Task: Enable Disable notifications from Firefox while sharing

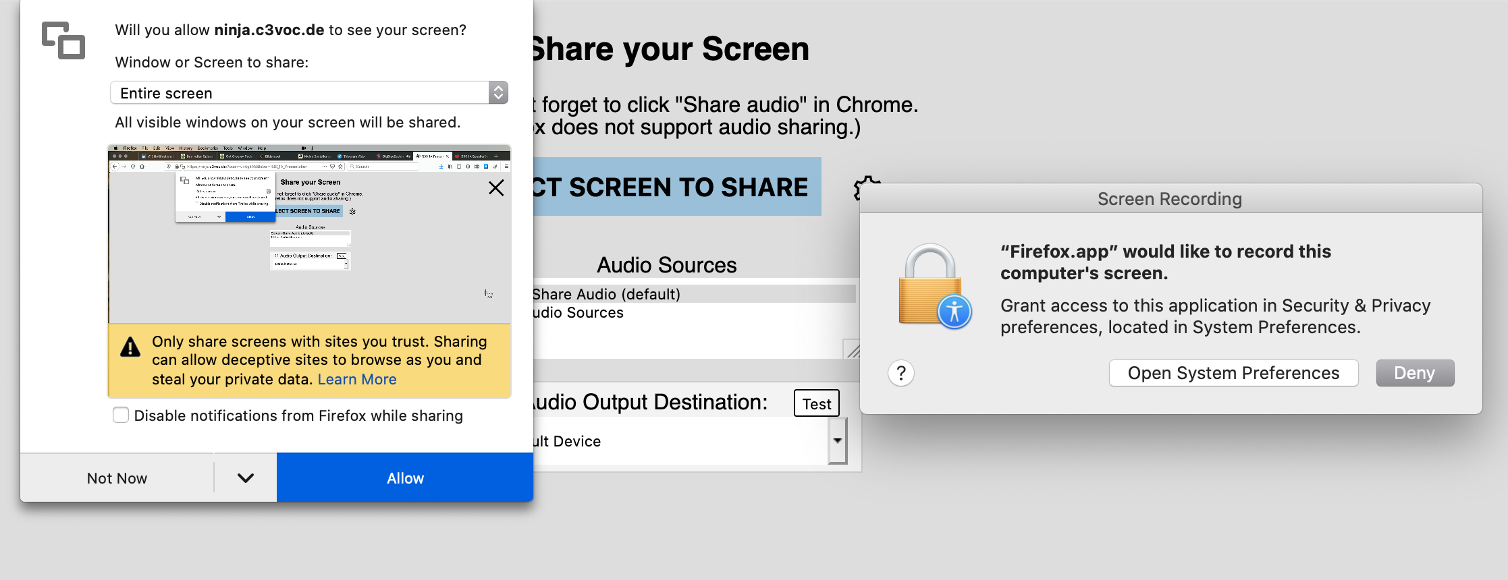Action: (121, 415)
